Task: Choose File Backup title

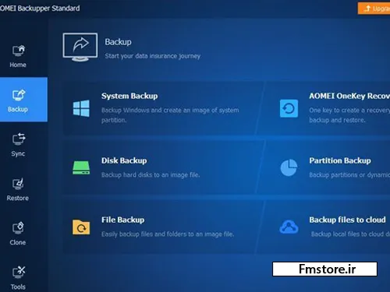Action: (x=122, y=220)
